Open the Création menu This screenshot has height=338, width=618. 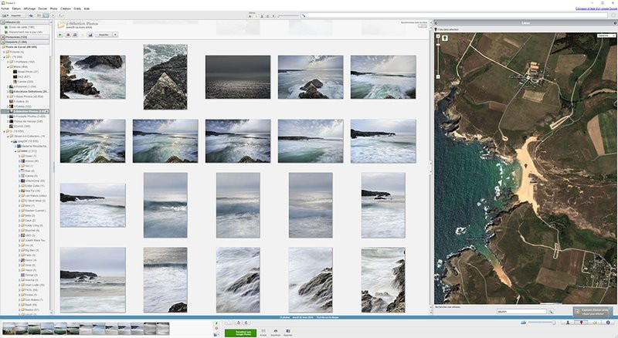66,8
